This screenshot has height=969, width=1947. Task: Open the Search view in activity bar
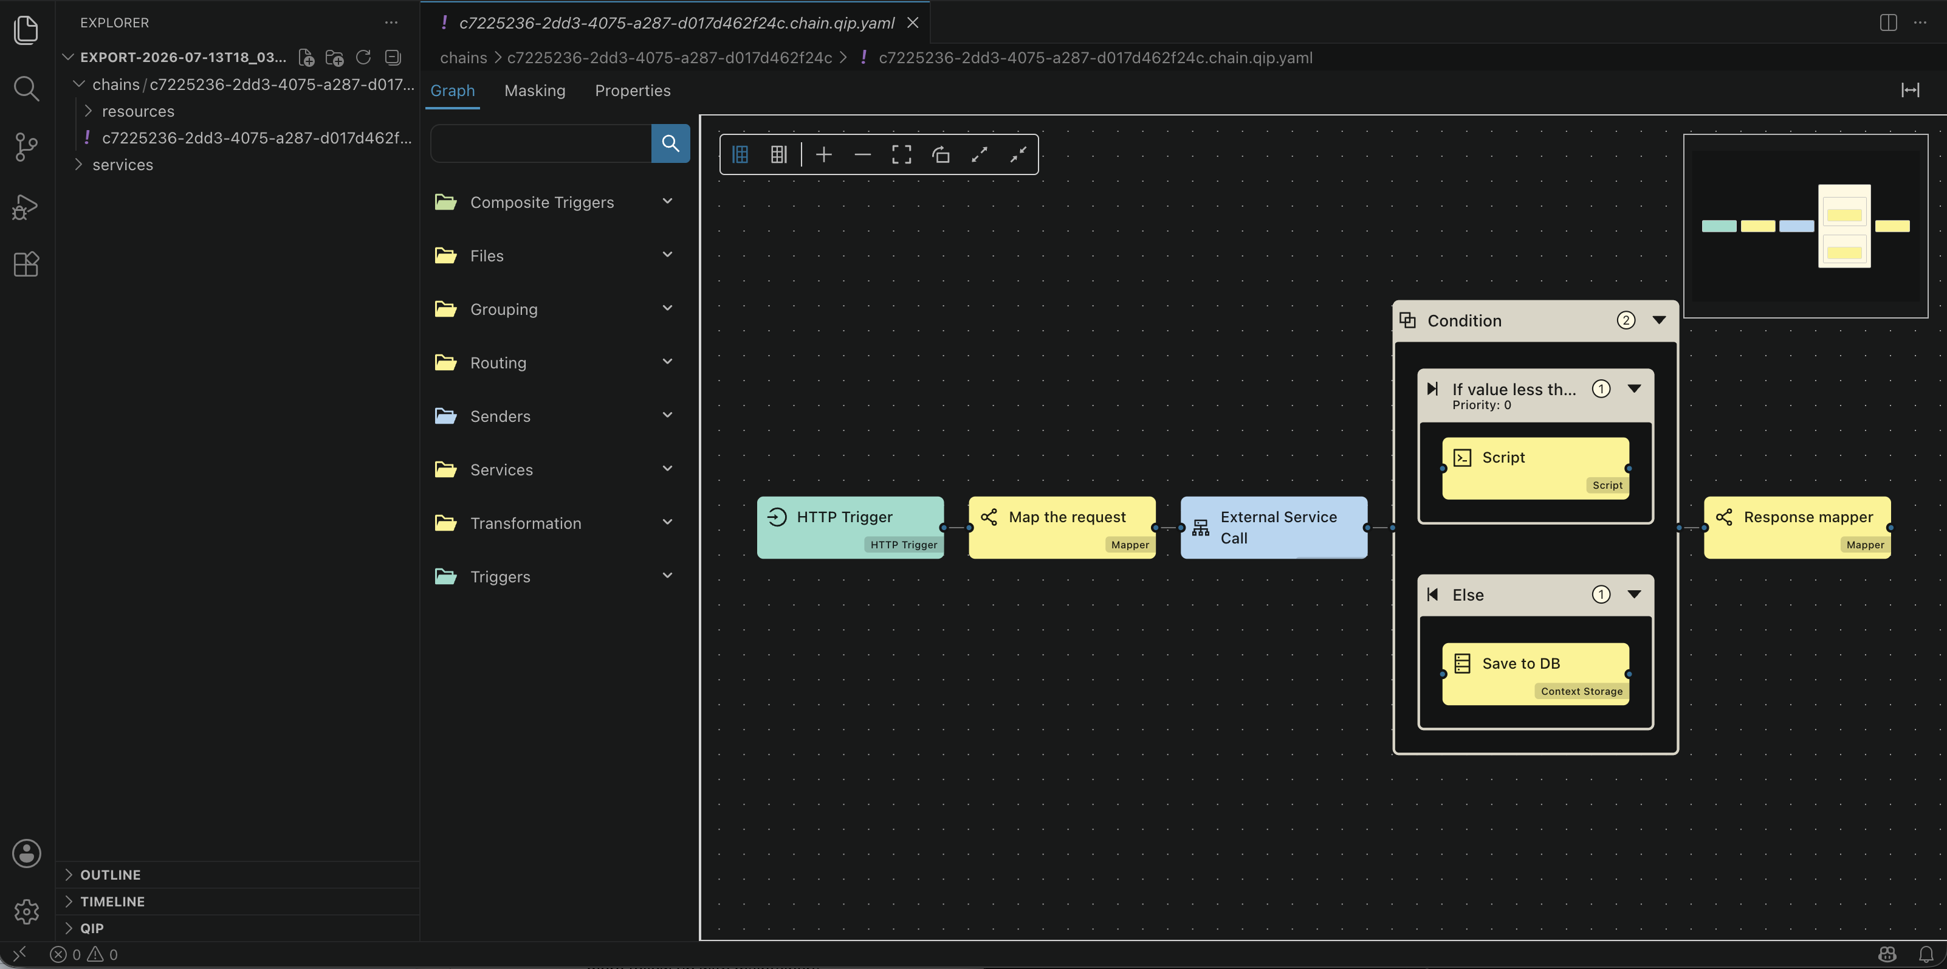[27, 88]
